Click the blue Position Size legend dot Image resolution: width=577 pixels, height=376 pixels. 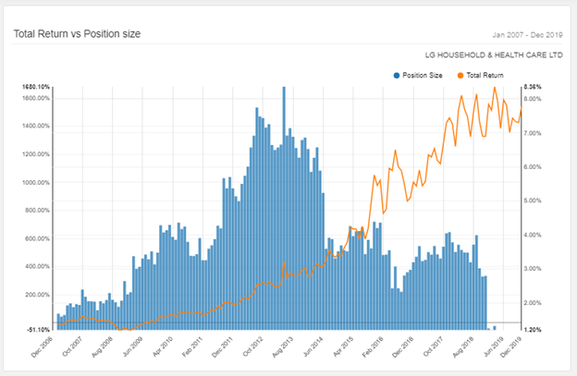[x=397, y=76]
